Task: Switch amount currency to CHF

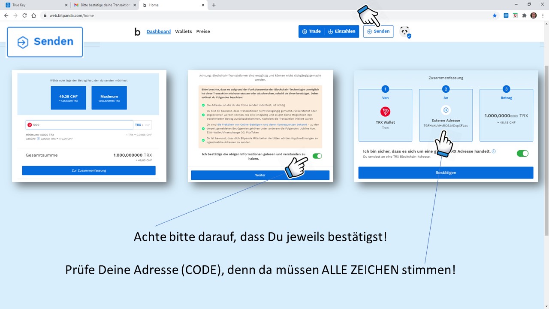Action: click(x=148, y=125)
